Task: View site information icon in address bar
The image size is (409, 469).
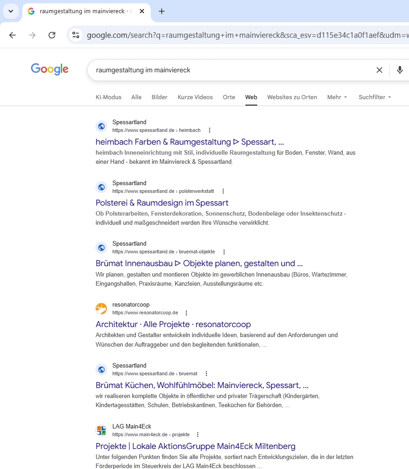Action: click(x=76, y=35)
